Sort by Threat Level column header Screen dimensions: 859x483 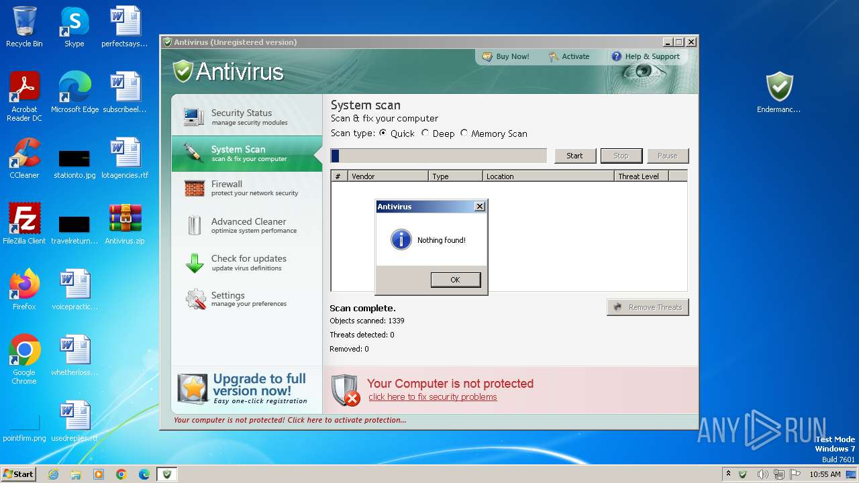(642, 176)
